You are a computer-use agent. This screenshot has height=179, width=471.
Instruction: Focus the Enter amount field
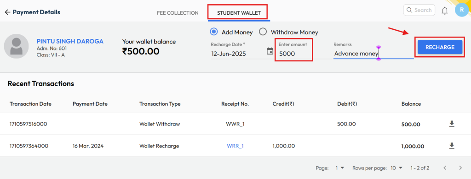click(294, 50)
